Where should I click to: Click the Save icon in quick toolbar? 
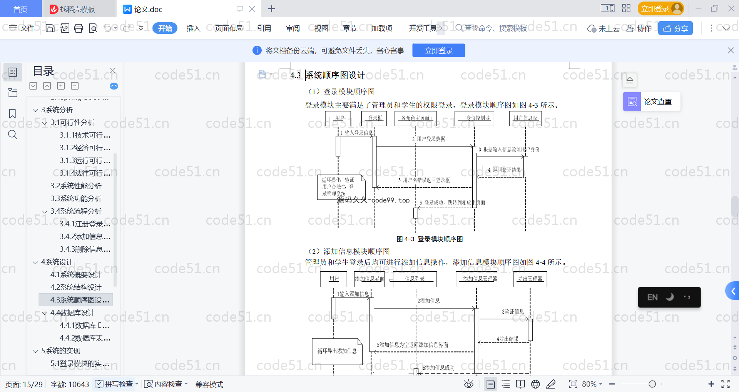click(x=50, y=28)
